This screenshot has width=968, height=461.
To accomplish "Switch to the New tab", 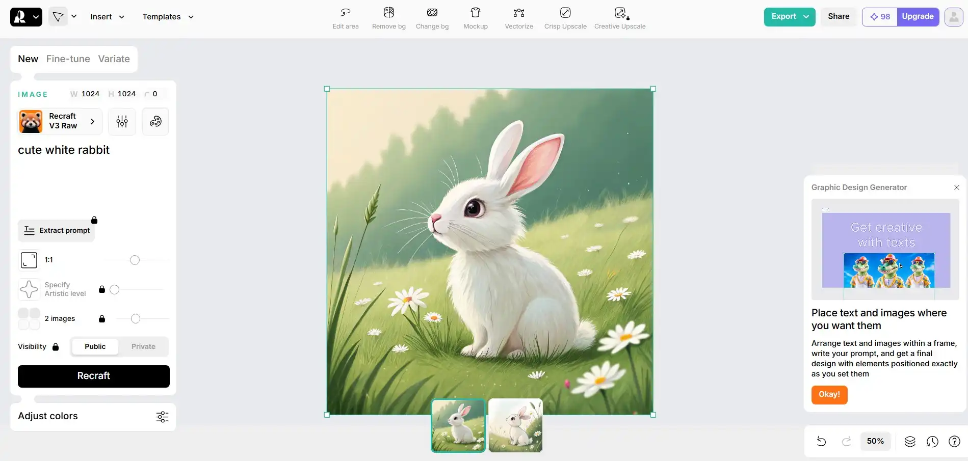I will pyautogui.click(x=28, y=59).
